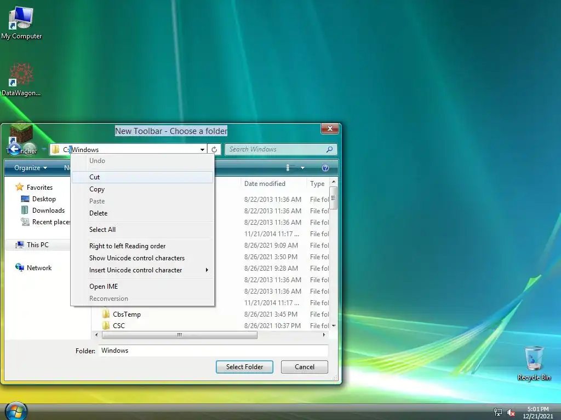The height and width of the screenshot is (420, 561).
Task: Click date 8/26/2021 9:09 AM cell
Action: (271, 246)
